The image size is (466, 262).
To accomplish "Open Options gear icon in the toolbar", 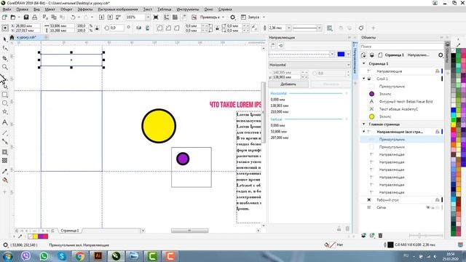I will [233, 17].
